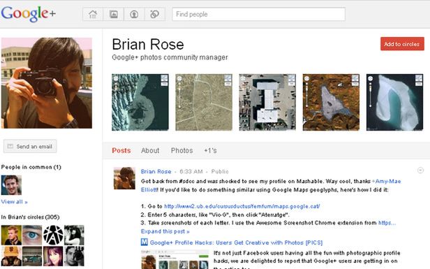Click 'Google+ photos community manager' tagline

pos(170,57)
